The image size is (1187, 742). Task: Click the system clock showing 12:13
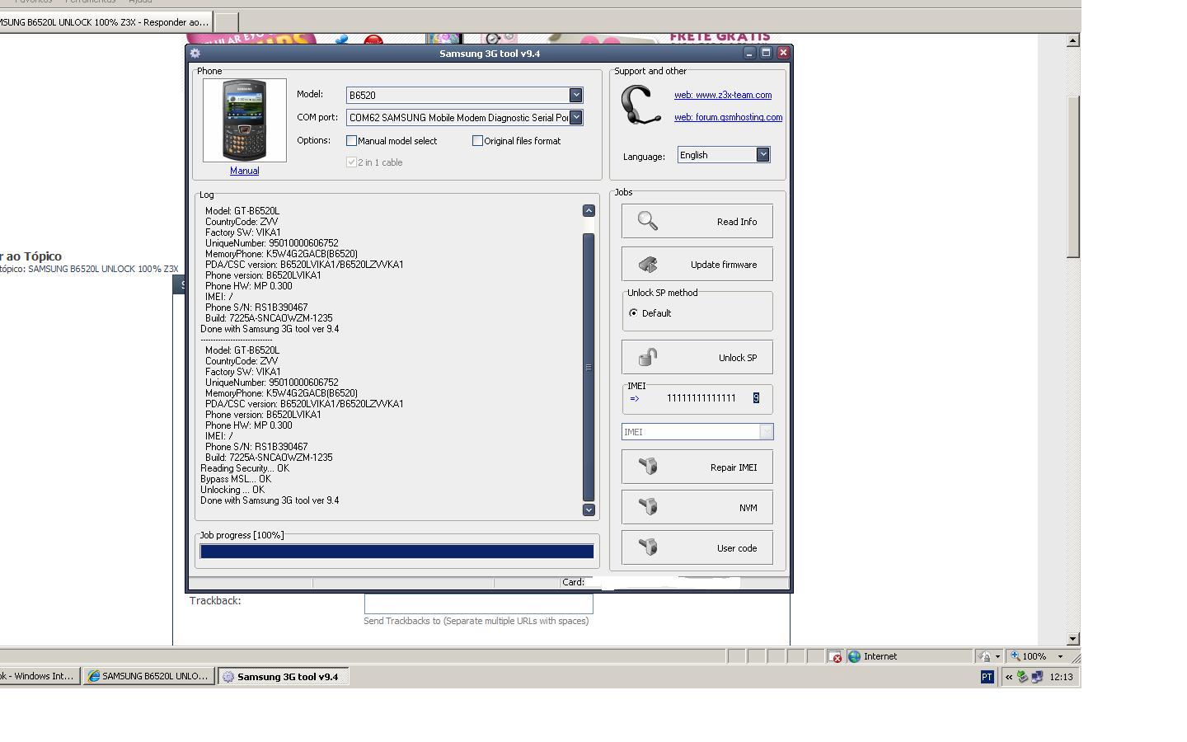1062,677
